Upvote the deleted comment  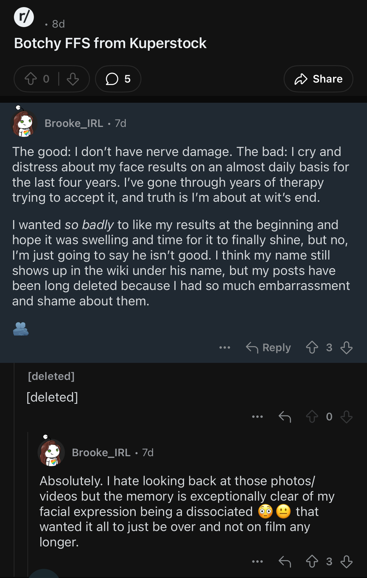tap(312, 417)
